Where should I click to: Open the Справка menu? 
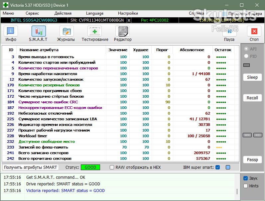point(197,13)
